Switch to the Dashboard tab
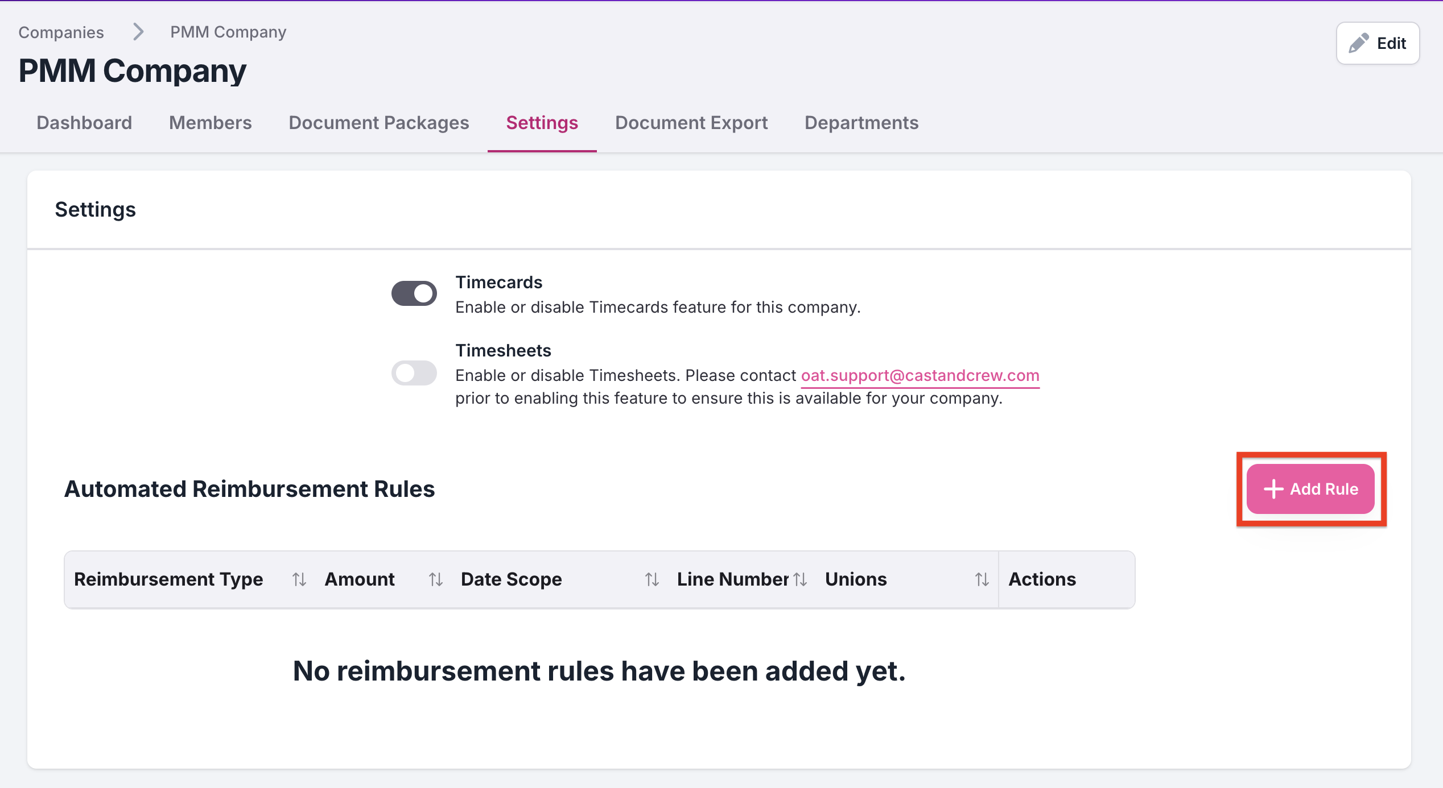 84,123
